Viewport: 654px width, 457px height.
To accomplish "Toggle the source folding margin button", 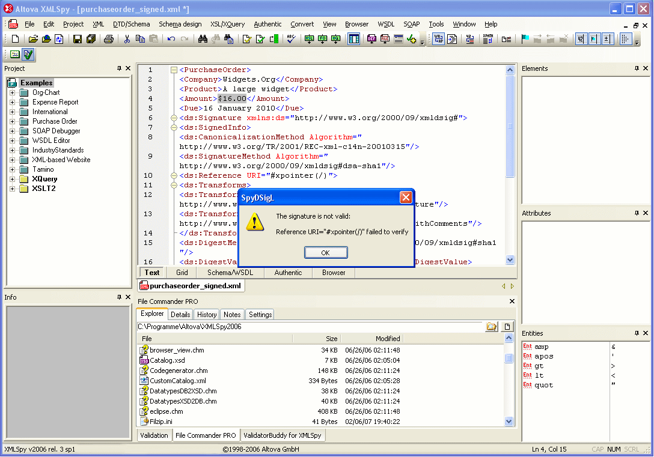I will click(607, 39).
